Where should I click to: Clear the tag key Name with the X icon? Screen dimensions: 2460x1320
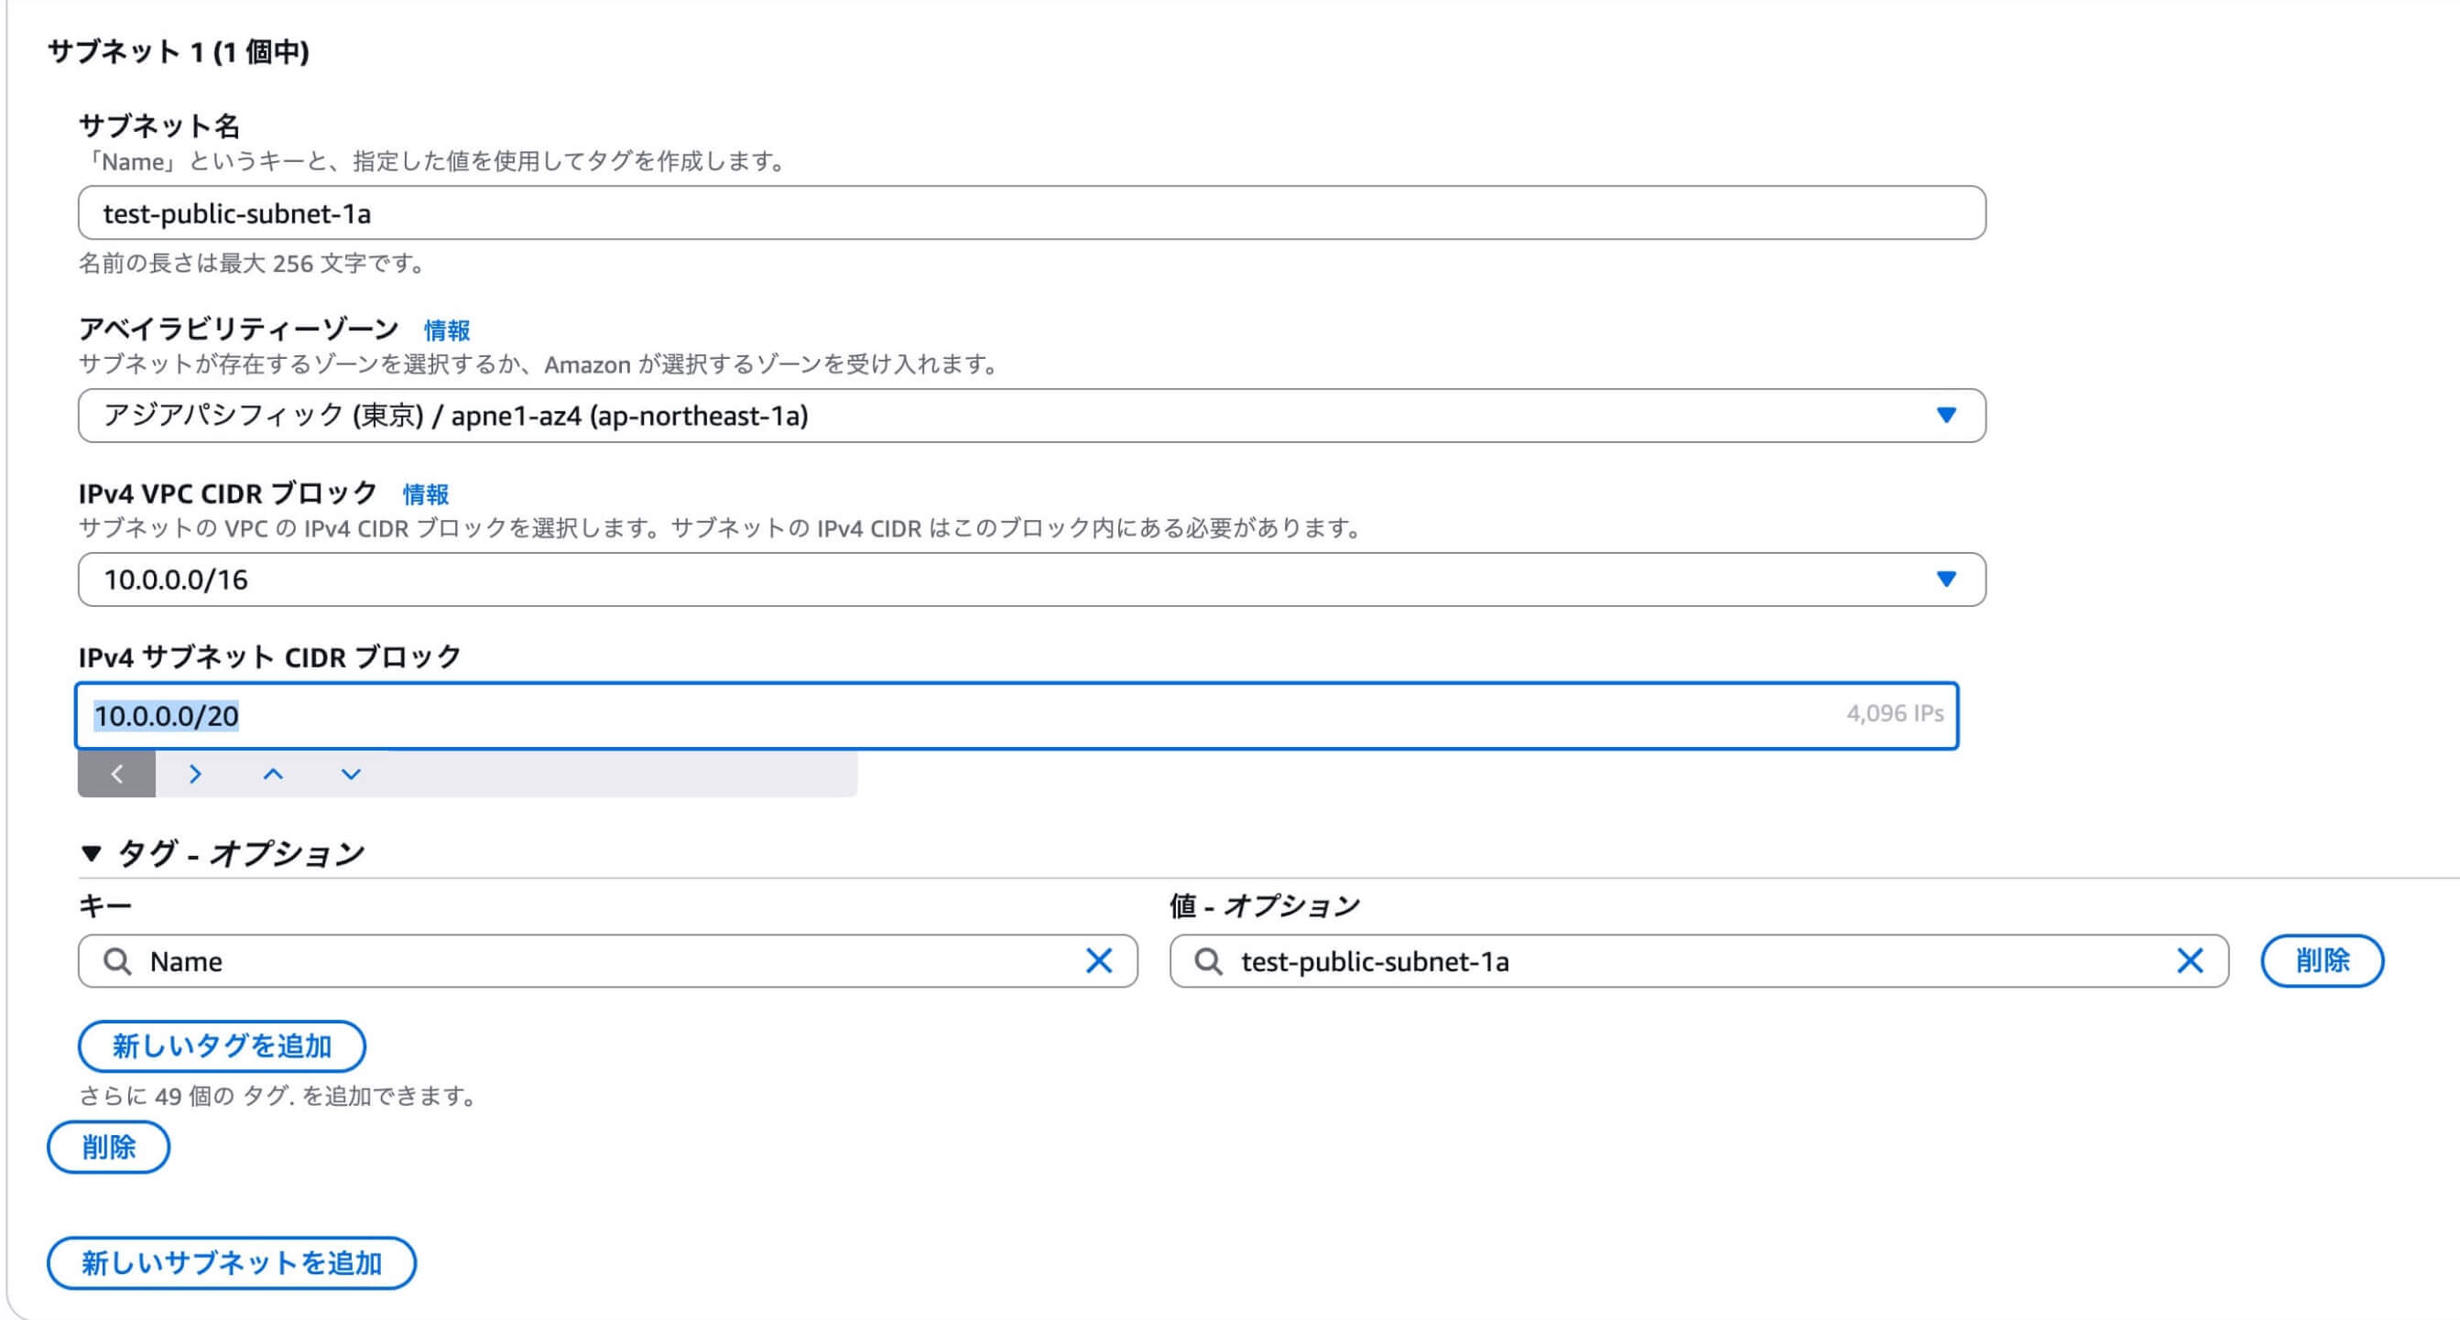[x=1100, y=961]
